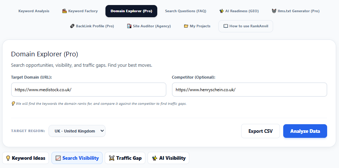Click the 'Target Domain (URL):' label
The height and width of the screenshot is (168, 339).
point(32,77)
